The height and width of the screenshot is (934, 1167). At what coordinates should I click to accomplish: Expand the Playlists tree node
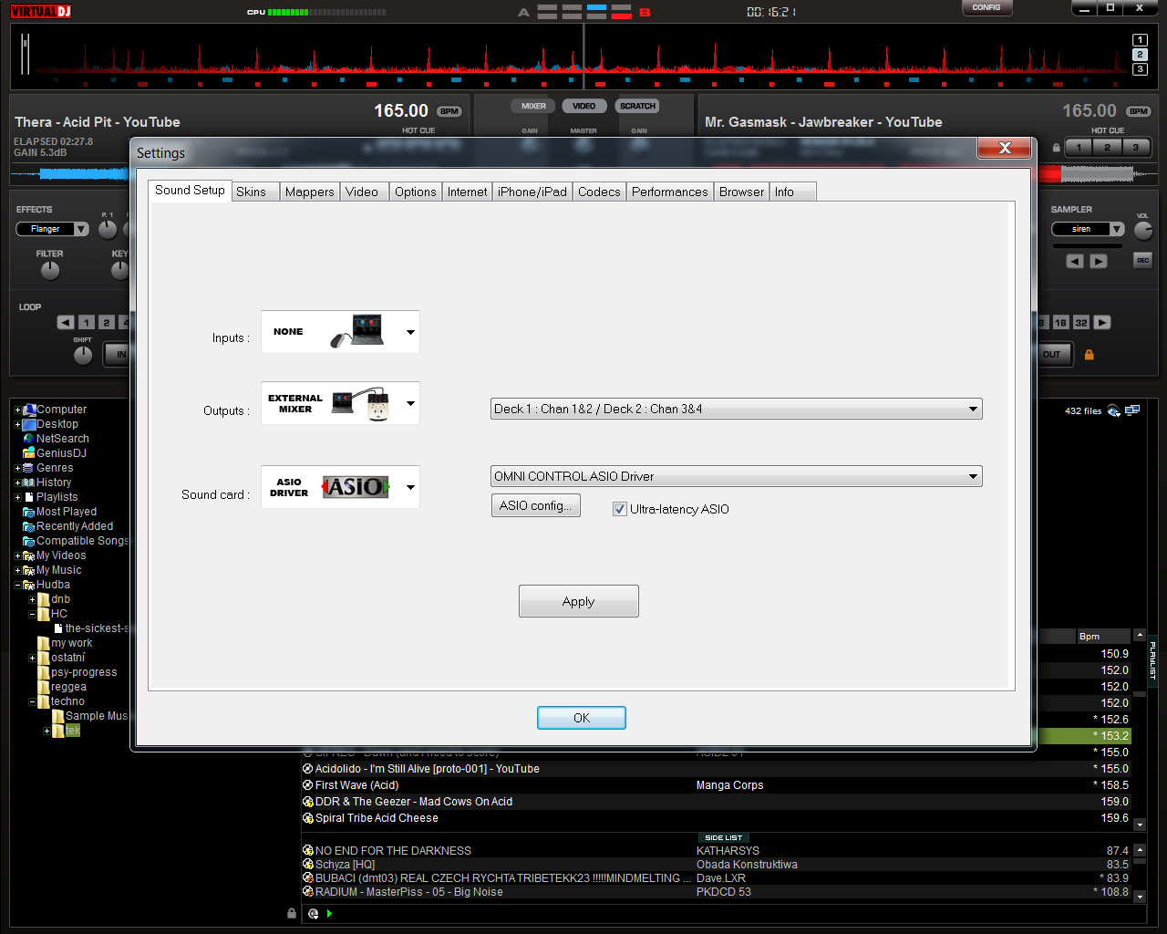point(17,497)
